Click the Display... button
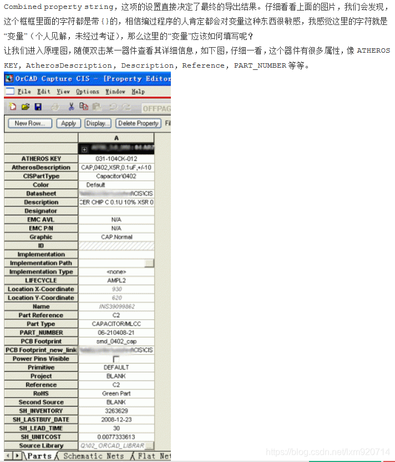The image size is (395, 462). (x=98, y=123)
